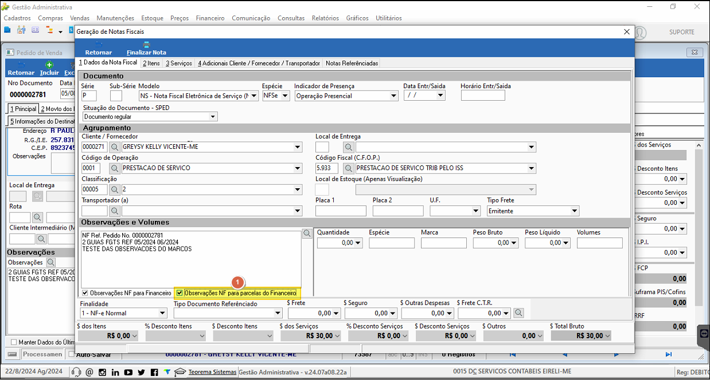Click the Retornar arrow in the Pedido de Venda window
Viewport: 710px width, 380px height.
coord(21,65)
